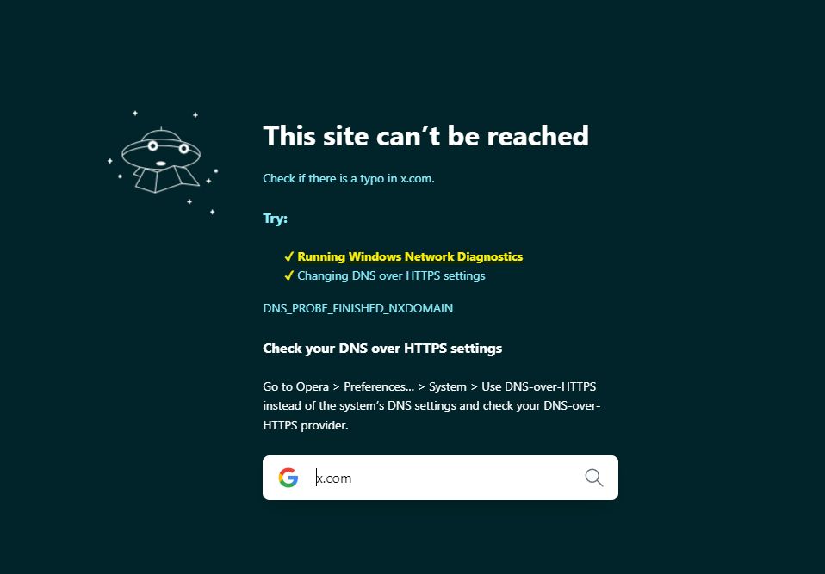Screen dimensions: 825x574
Task: Click the DNS_PROBE_FINISHED_NXDOMAIN error code
Action: (x=357, y=308)
